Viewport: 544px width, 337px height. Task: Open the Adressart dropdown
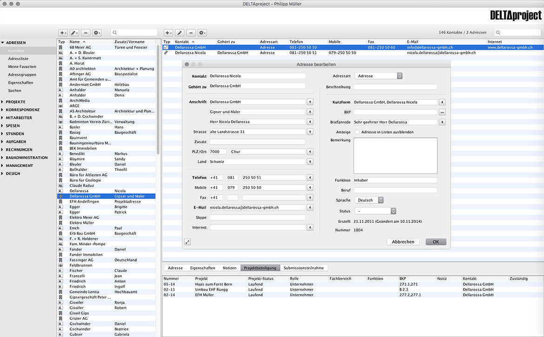(x=378, y=76)
